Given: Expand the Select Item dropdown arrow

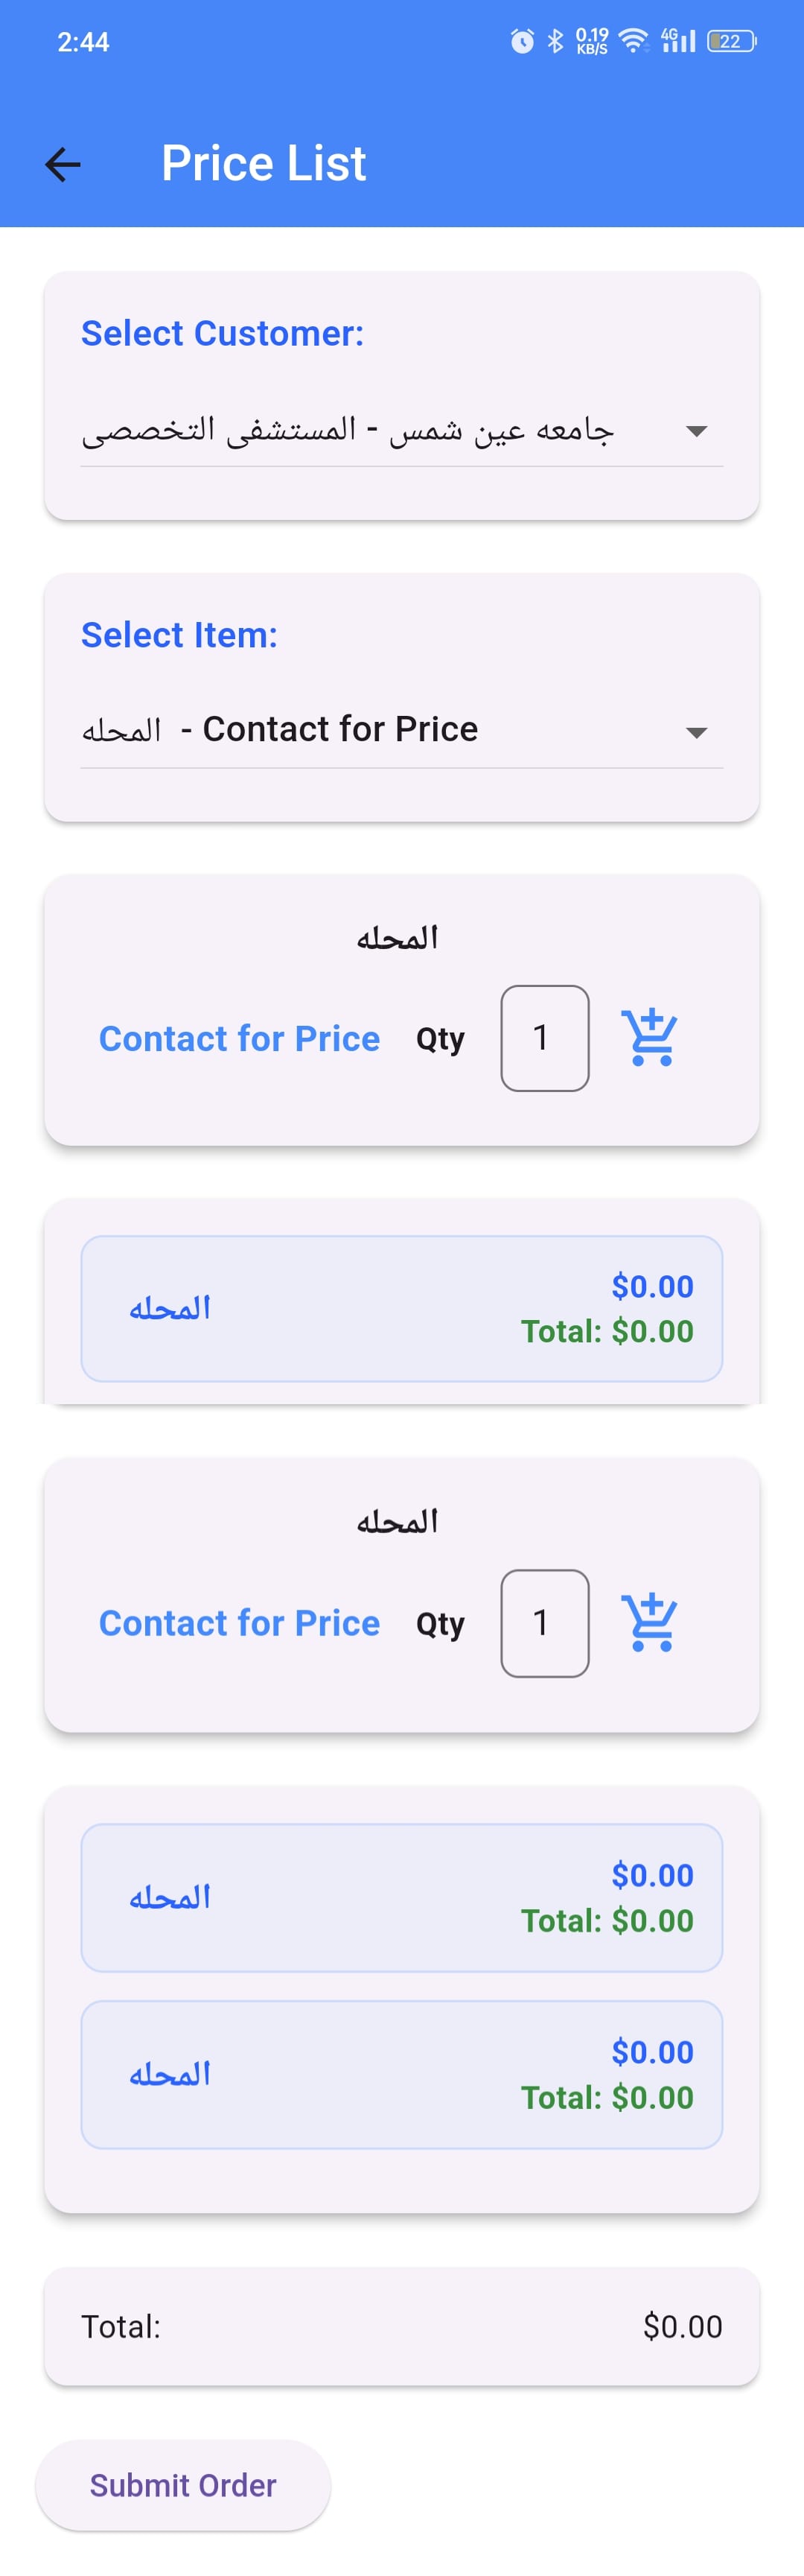Looking at the screenshot, I should pos(696,733).
